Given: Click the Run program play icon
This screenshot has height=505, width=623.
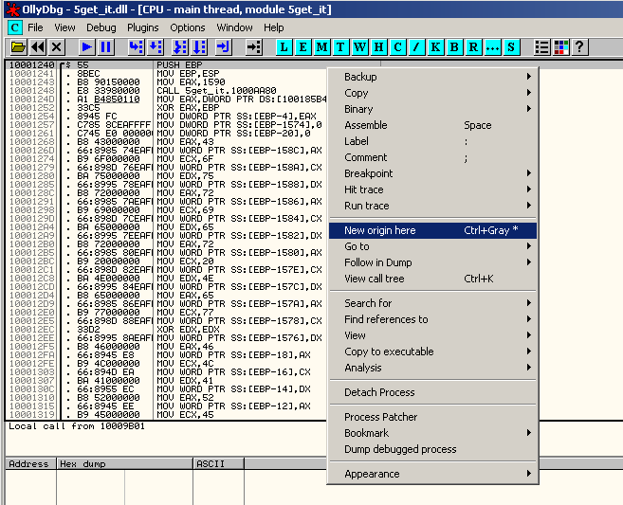Looking at the screenshot, I should 86,46.
